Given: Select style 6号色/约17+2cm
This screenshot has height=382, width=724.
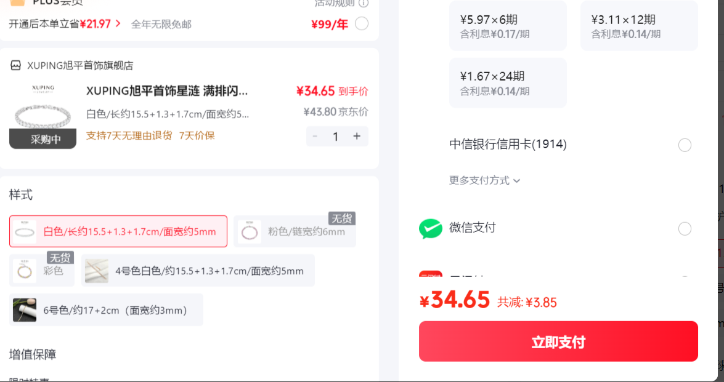Looking at the screenshot, I should [x=106, y=309].
